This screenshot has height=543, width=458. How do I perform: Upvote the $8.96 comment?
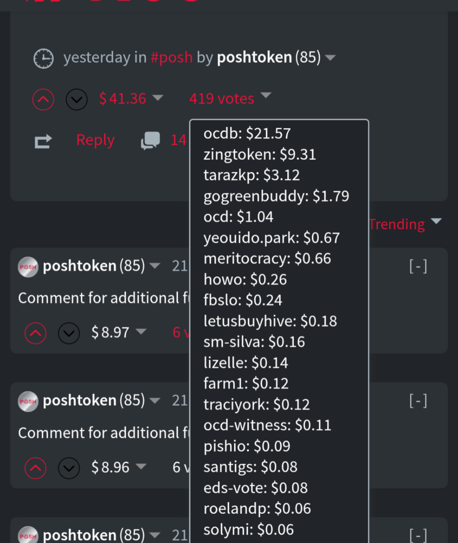(x=36, y=468)
